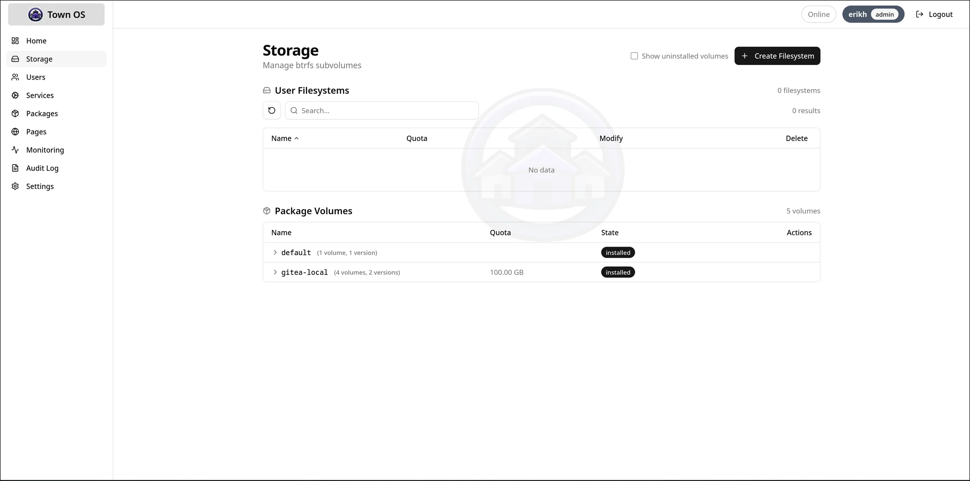Click the Modify column header
Viewport: 970px width, 481px height.
tap(611, 138)
